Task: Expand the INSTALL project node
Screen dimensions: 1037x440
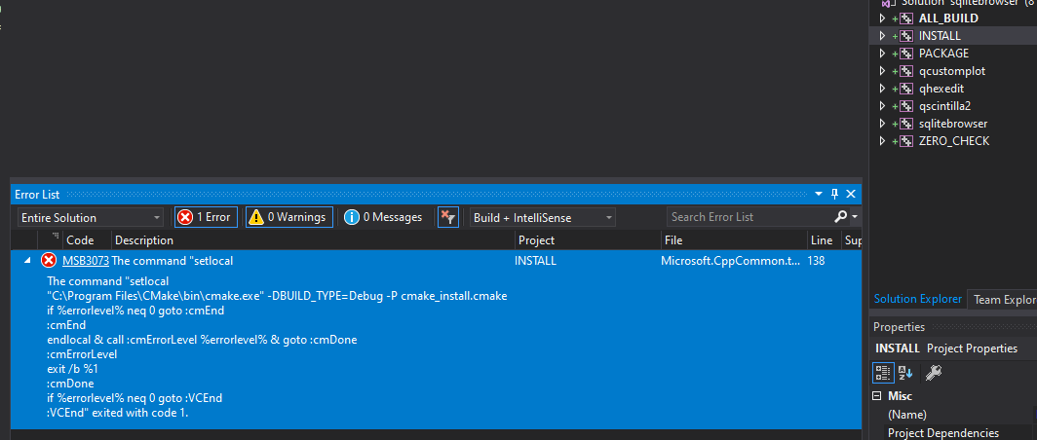Action: click(x=882, y=36)
